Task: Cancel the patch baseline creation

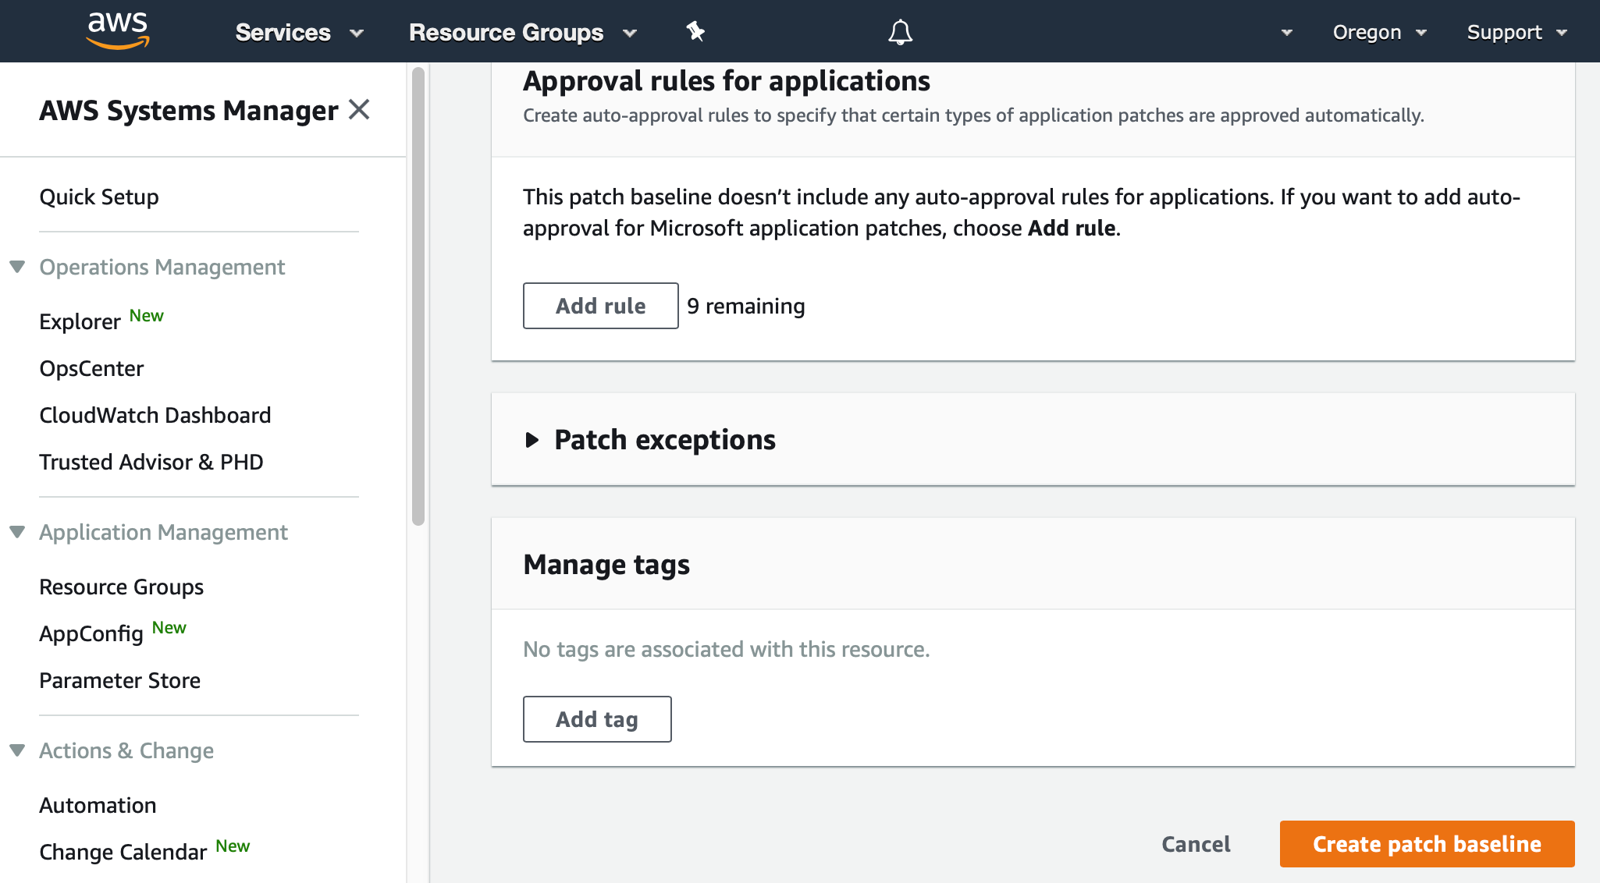Action: click(1195, 844)
